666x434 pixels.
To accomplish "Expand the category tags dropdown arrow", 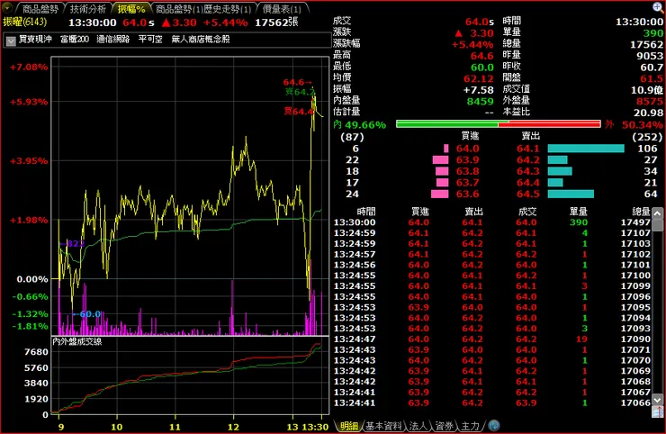I will pyautogui.click(x=10, y=41).
